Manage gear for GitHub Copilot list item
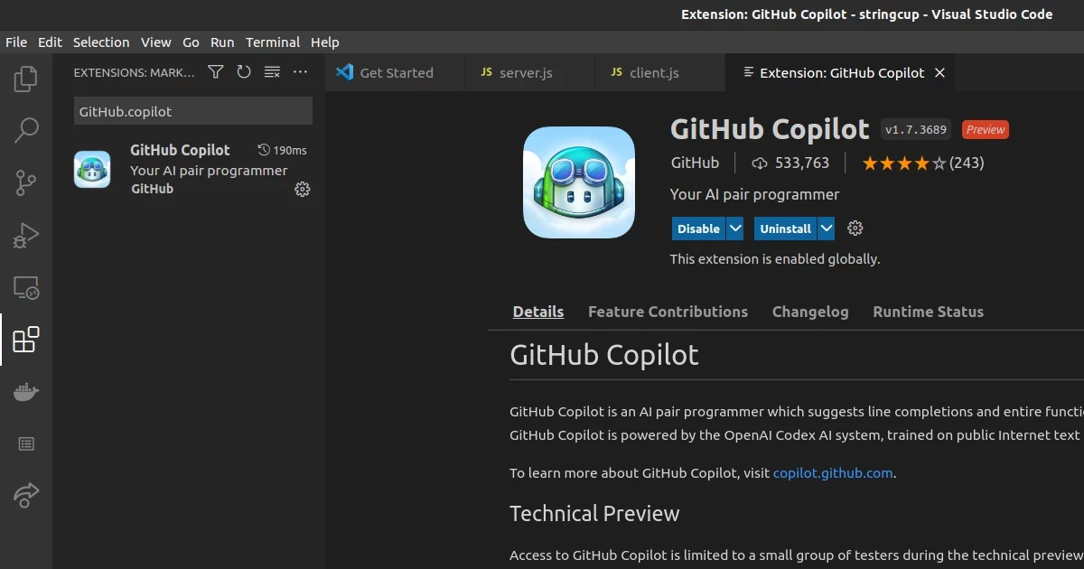Screen dimensions: 1084x569 point(303,189)
